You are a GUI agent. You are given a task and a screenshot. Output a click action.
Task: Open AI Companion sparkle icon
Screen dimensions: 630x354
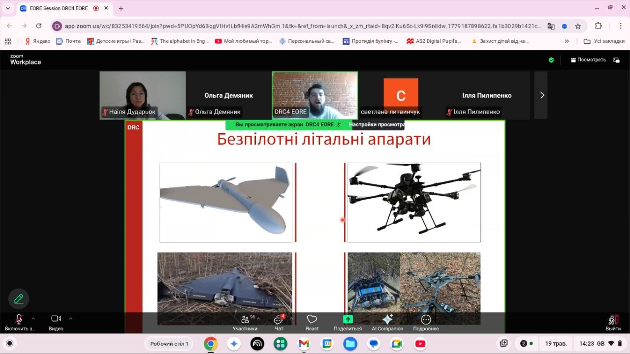click(387, 319)
